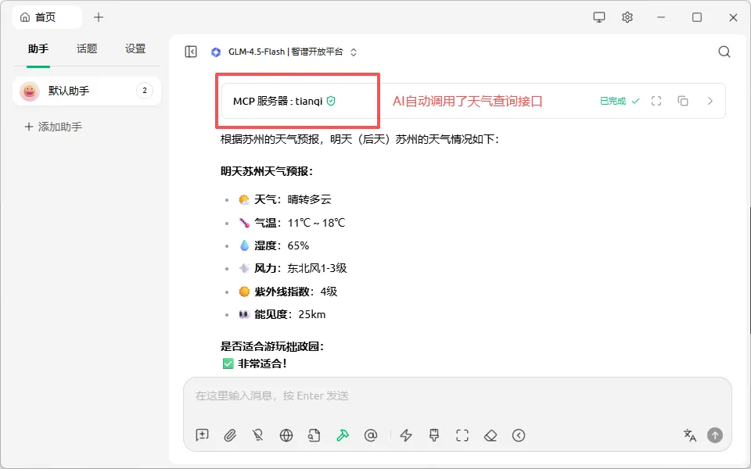Open the knowledge base document icon

(314, 435)
